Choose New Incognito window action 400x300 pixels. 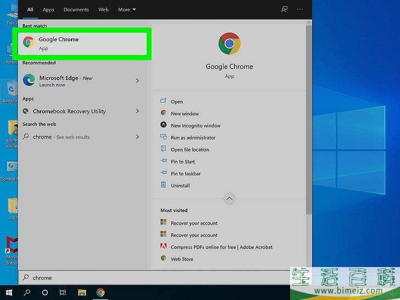196,125
